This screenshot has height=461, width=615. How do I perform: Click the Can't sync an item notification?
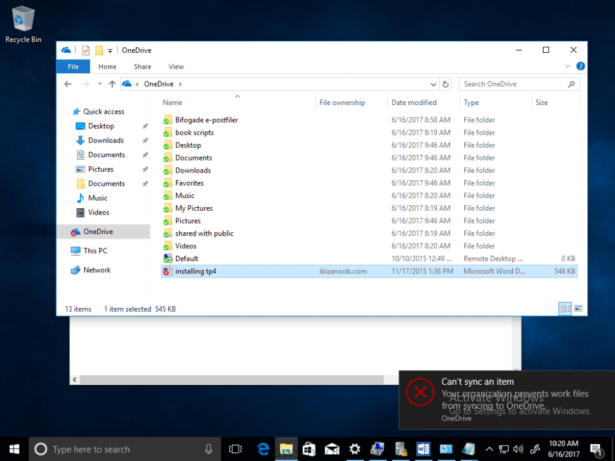tap(507, 400)
